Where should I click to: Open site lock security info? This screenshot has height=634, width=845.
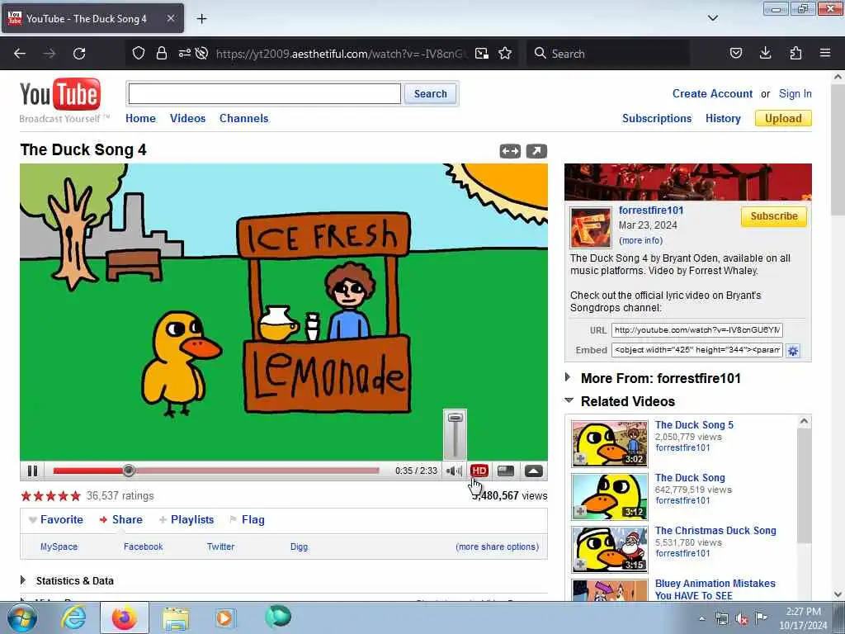pyautogui.click(x=161, y=54)
